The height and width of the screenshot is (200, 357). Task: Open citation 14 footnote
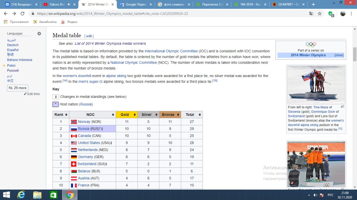65,81
